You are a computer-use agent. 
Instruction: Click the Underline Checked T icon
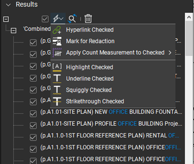point(57,79)
